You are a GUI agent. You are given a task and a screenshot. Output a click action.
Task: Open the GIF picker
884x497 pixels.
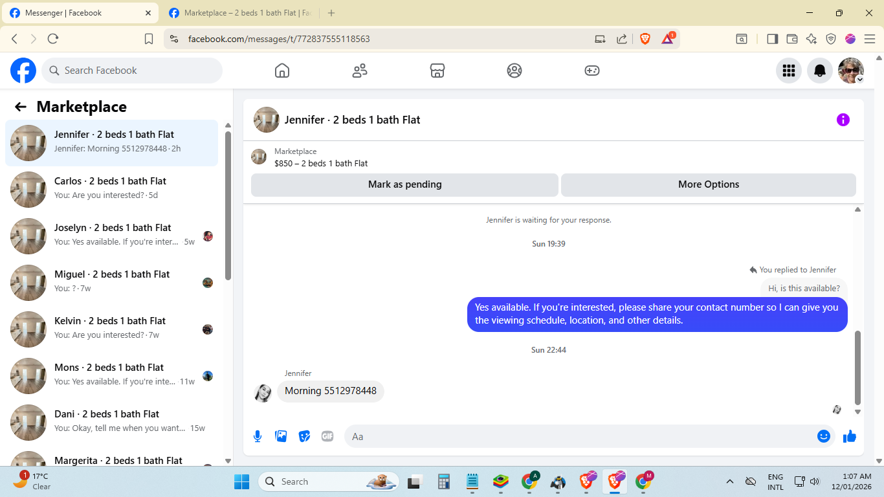pos(327,436)
